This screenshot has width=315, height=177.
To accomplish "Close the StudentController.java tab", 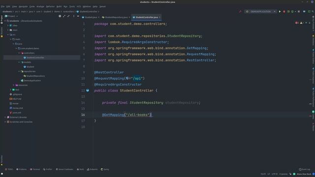I will coord(159,17).
